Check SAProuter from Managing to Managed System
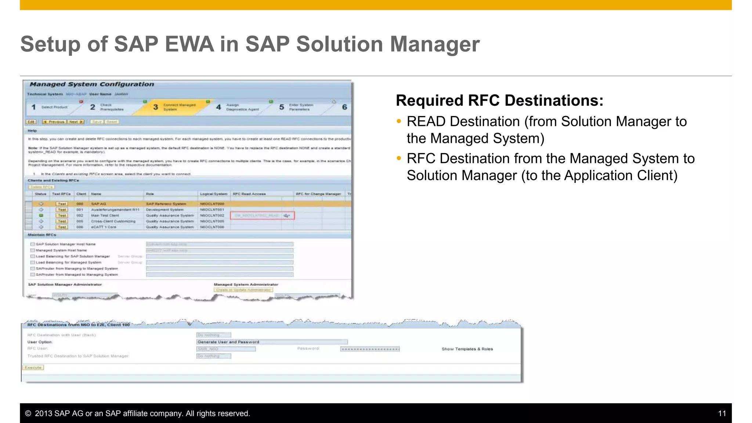 tap(33, 268)
